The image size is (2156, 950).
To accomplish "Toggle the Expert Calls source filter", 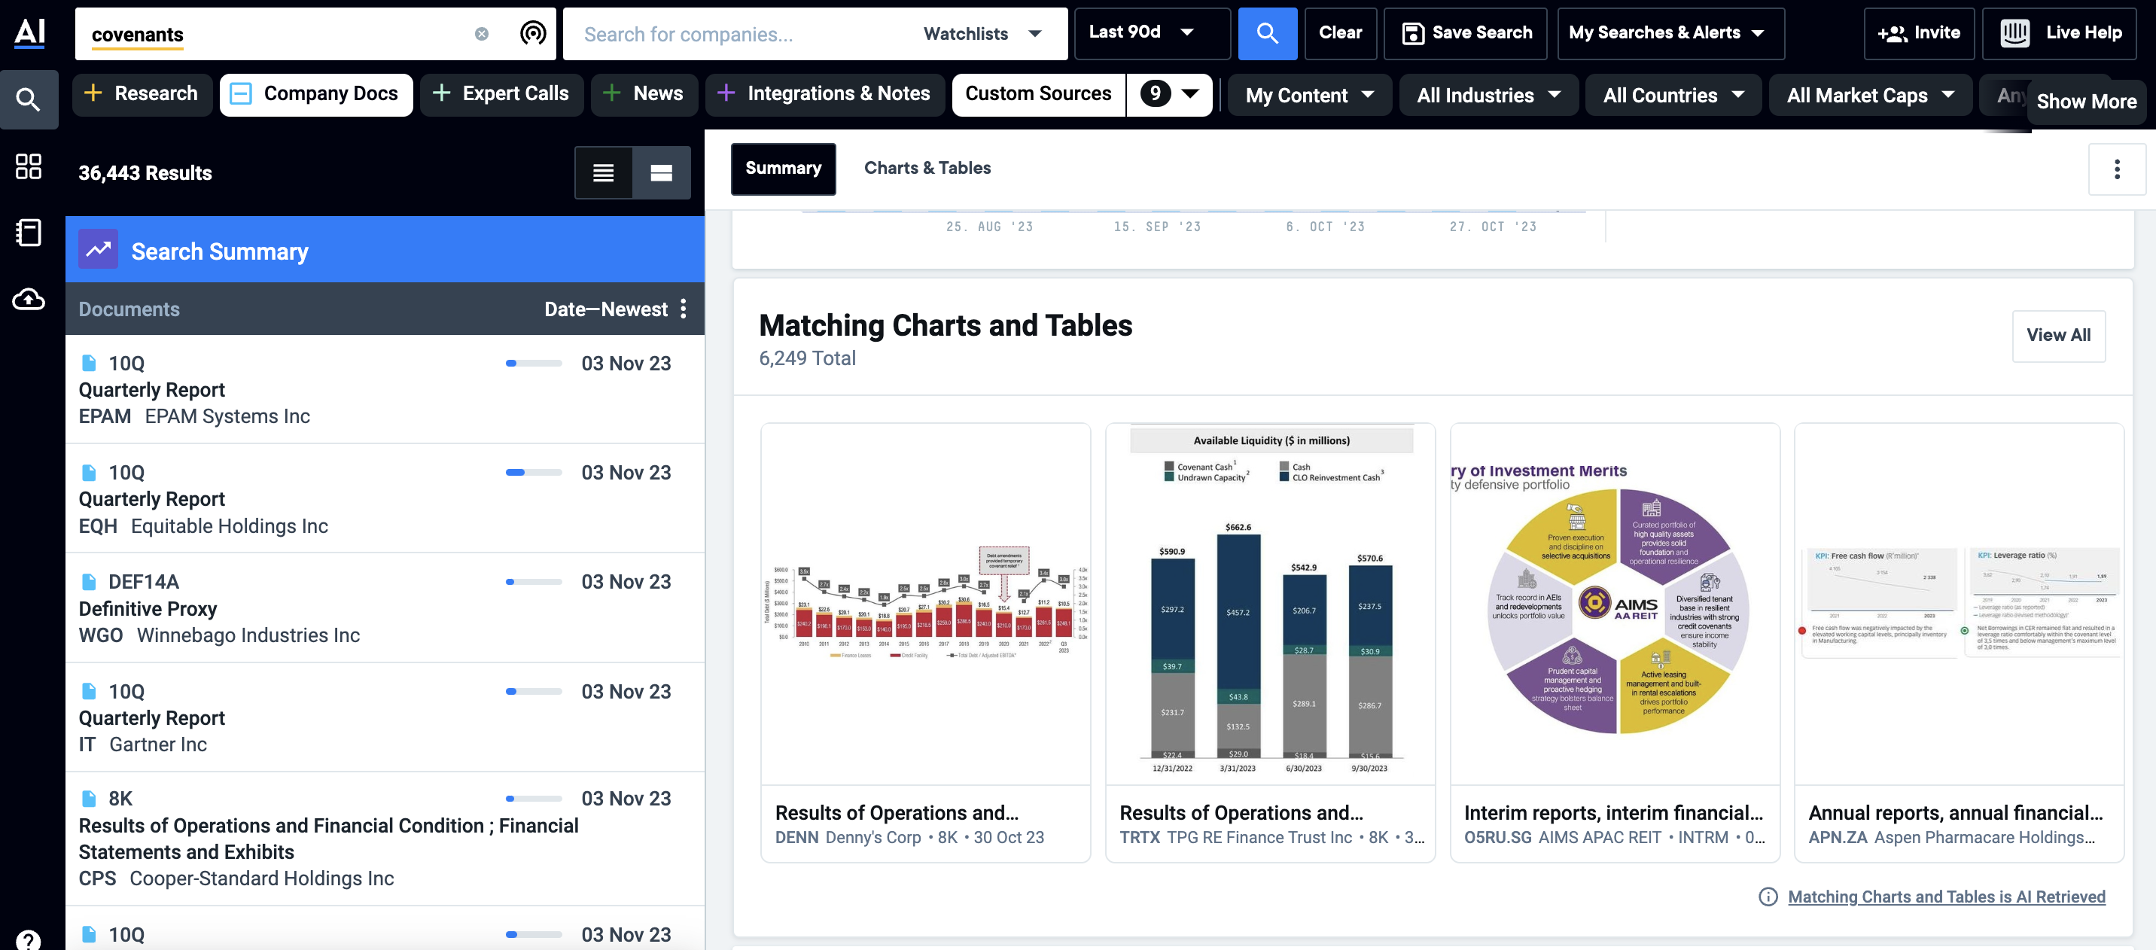I will coord(501,94).
